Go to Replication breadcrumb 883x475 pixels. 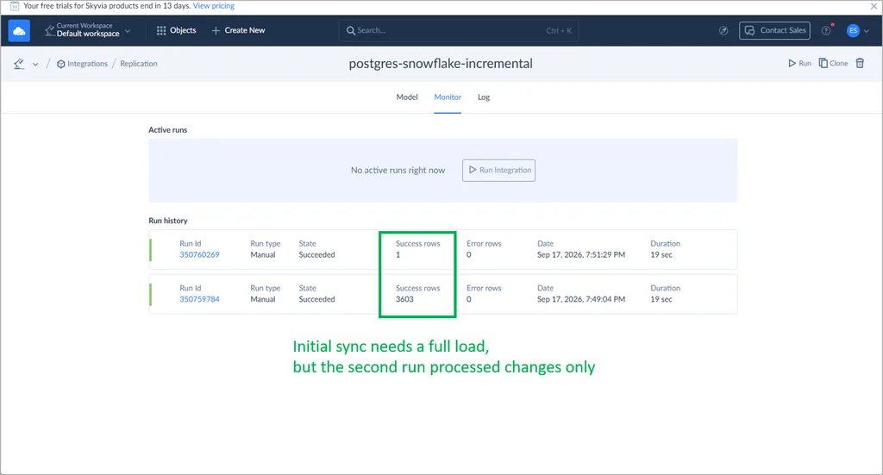point(139,64)
